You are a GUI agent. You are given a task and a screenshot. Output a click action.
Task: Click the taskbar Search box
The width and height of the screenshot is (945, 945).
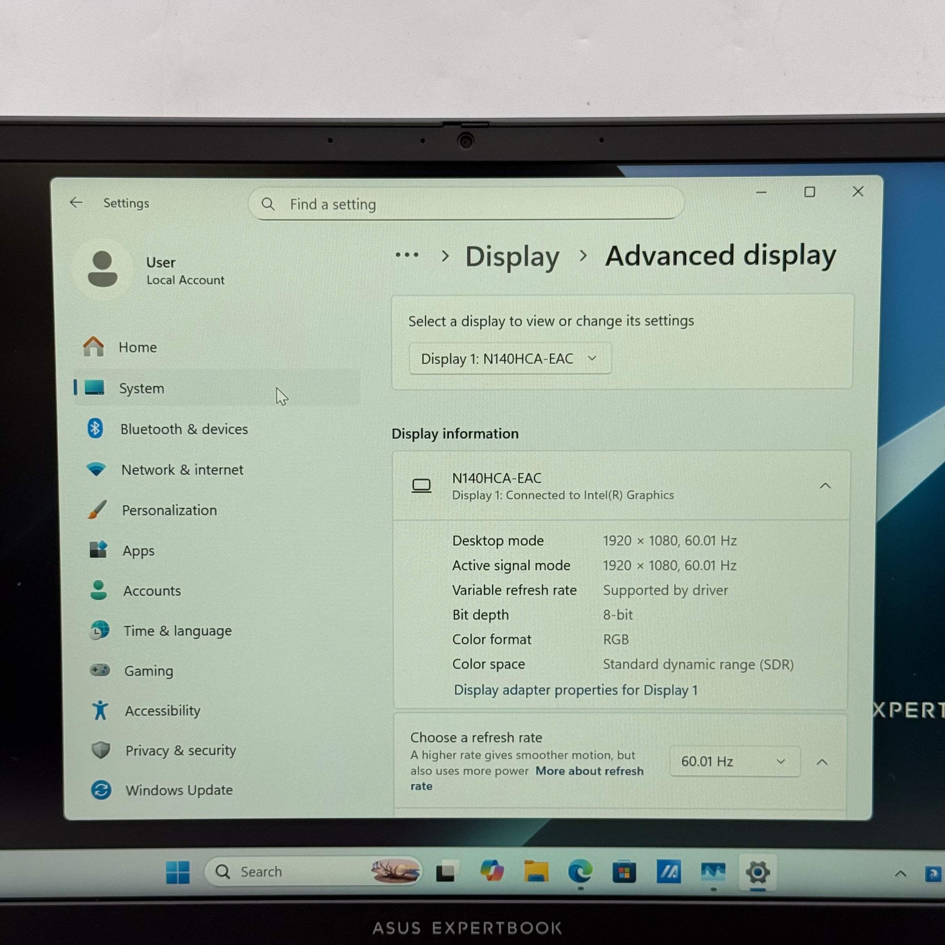(313, 871)
